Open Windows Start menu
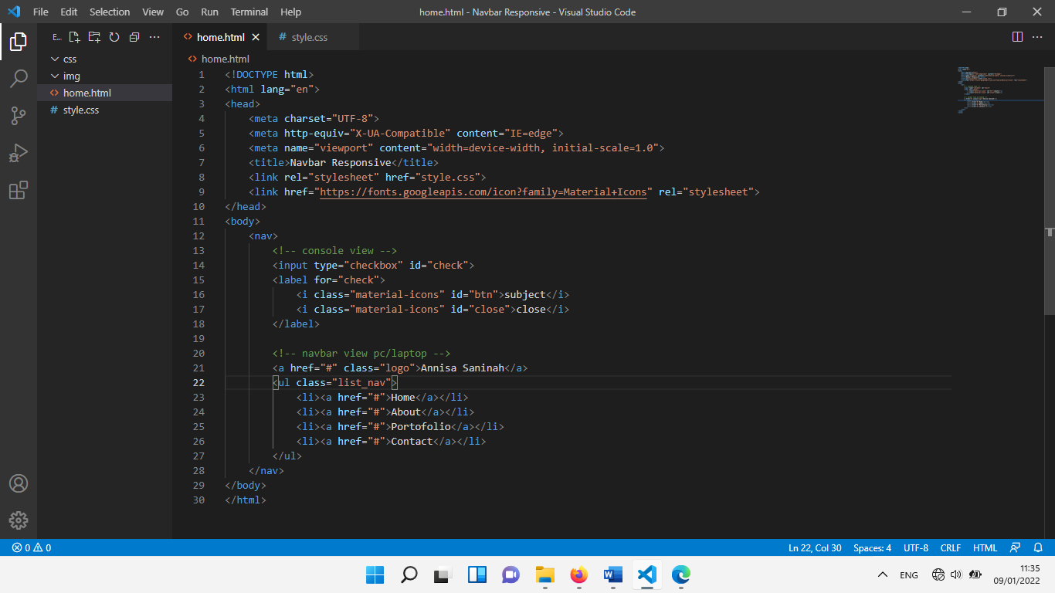 [x=375, y=574]
